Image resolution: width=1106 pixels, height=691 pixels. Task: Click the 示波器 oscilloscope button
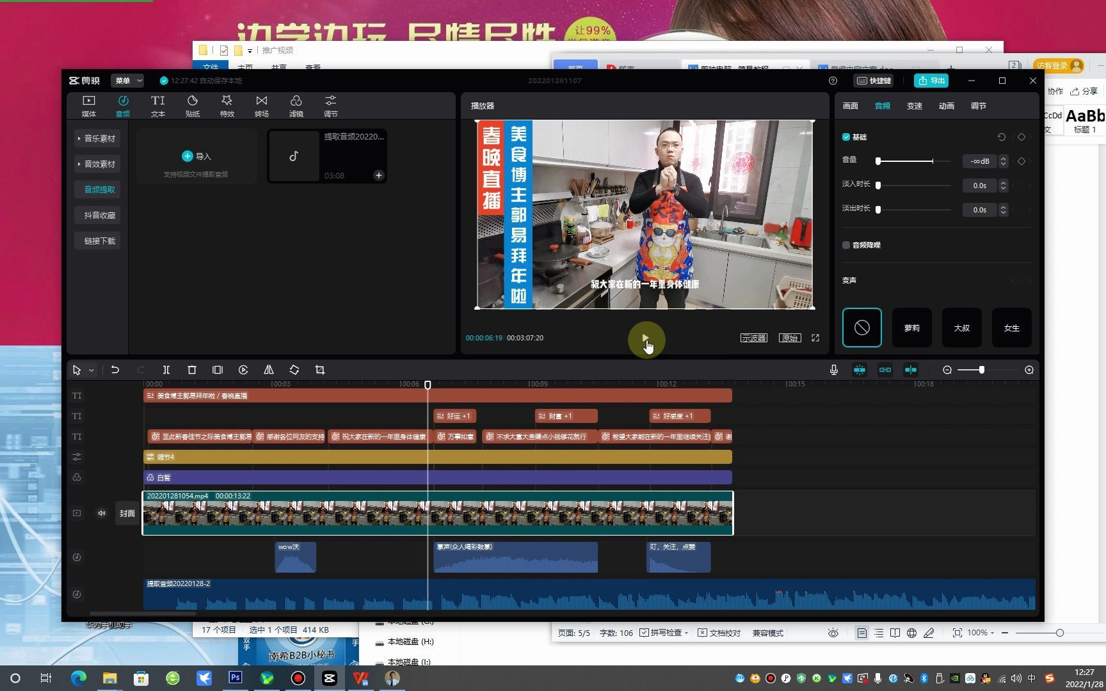coord(754,338)
